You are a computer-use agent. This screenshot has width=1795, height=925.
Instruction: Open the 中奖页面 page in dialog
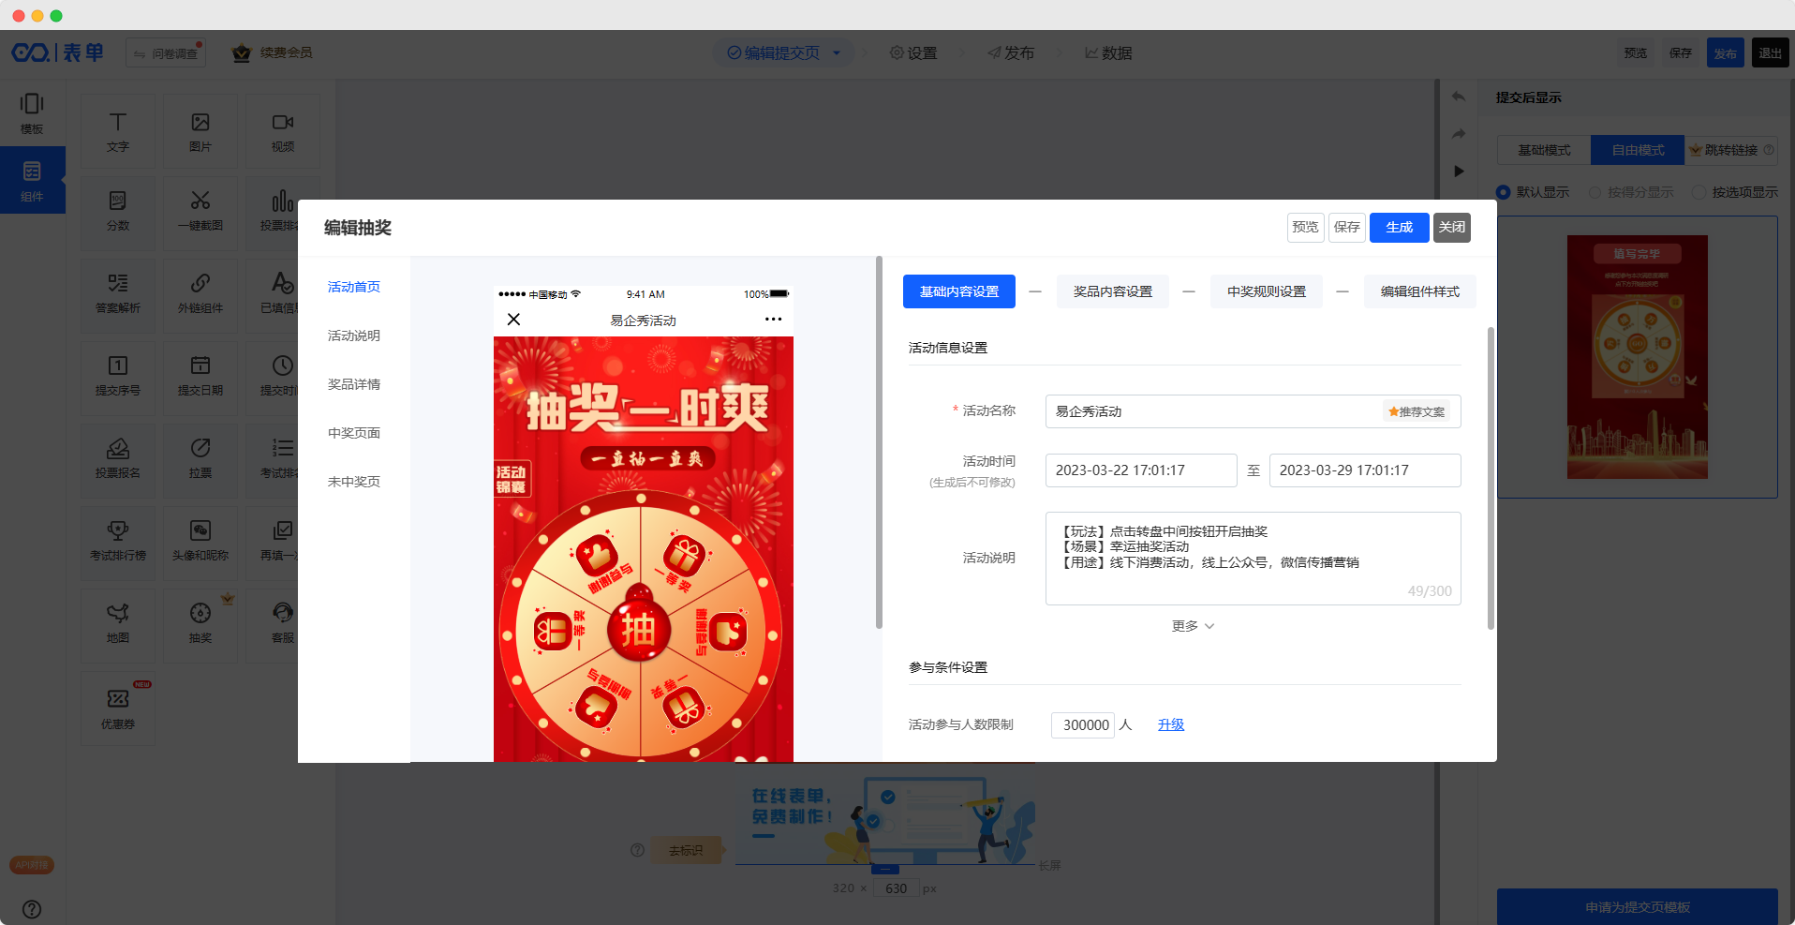[354, 433]
